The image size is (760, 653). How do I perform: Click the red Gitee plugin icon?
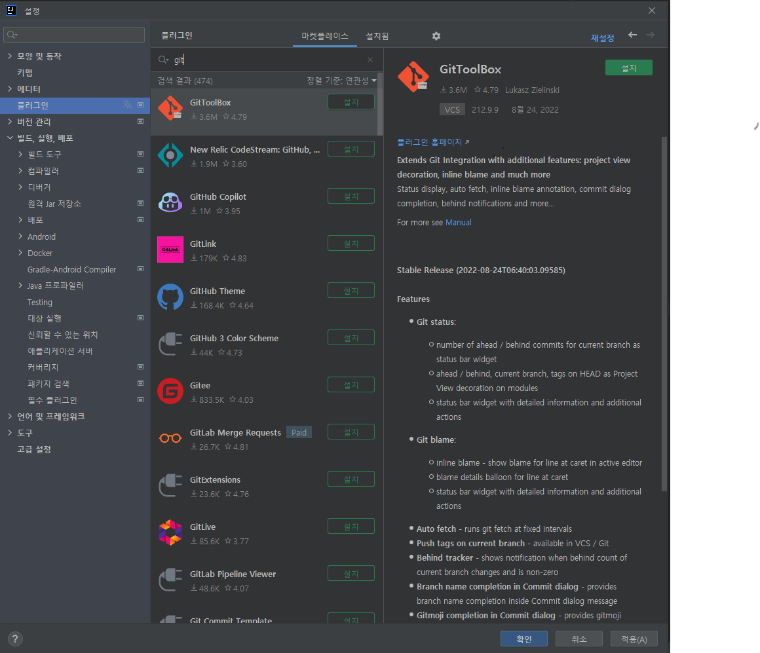coord(170,391)
